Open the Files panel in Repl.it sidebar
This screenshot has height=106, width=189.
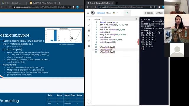tap(89, 20)
